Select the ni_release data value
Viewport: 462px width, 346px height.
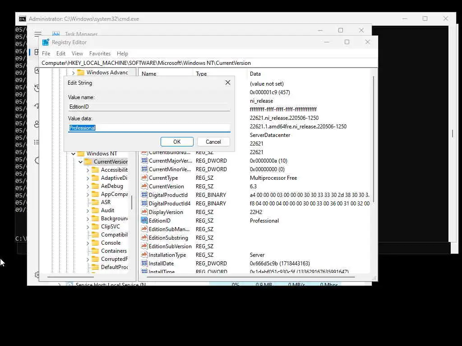click(261, 101)
